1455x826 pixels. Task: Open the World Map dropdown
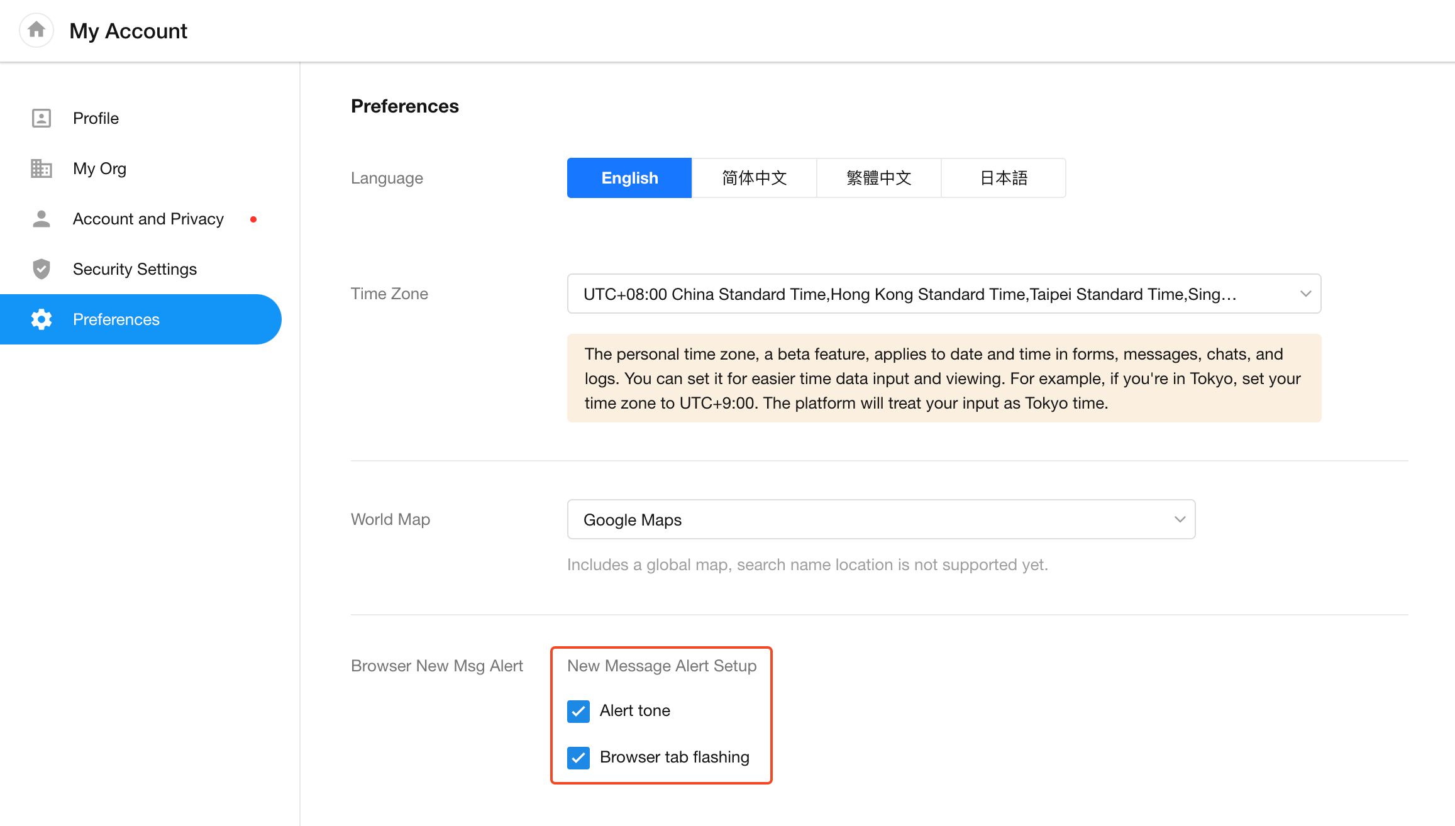[880, 519]
